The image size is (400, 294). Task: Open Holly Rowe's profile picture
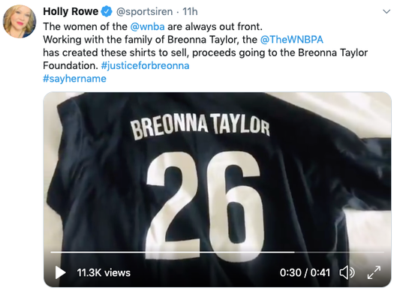(20, 22)
